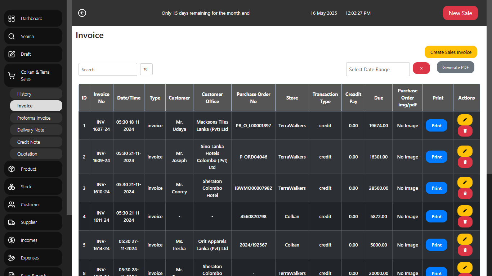The image size is (492, 276).
Task: Click Macksons Tiles Lanka (Pvt) Ltd cell
Action: click(x=213, y=126)
